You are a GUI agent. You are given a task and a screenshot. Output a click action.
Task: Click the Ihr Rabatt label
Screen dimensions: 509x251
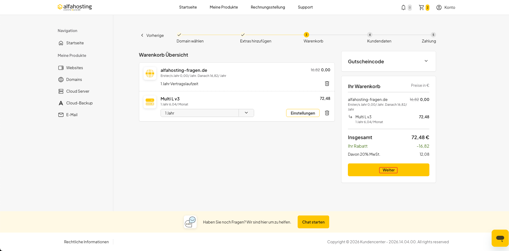click(x=358, y=146)
